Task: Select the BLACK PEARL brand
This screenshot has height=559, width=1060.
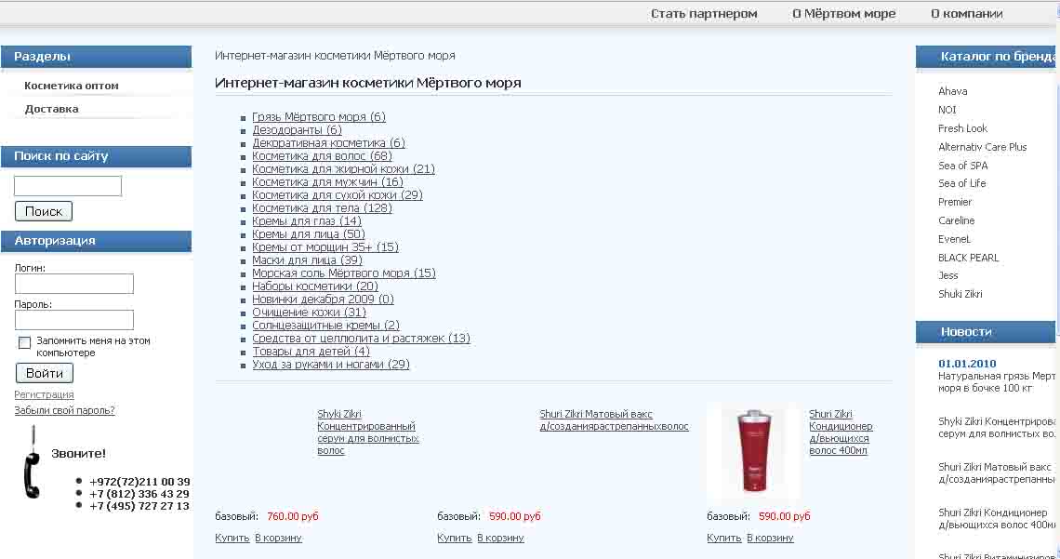Action: [968, 258]
